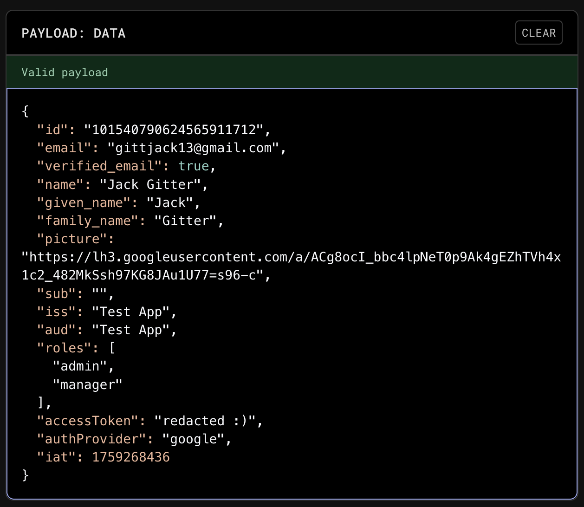Screen dimensions: 584x507
Task: Click the "manager" role entry
Action: pos(87,384)
